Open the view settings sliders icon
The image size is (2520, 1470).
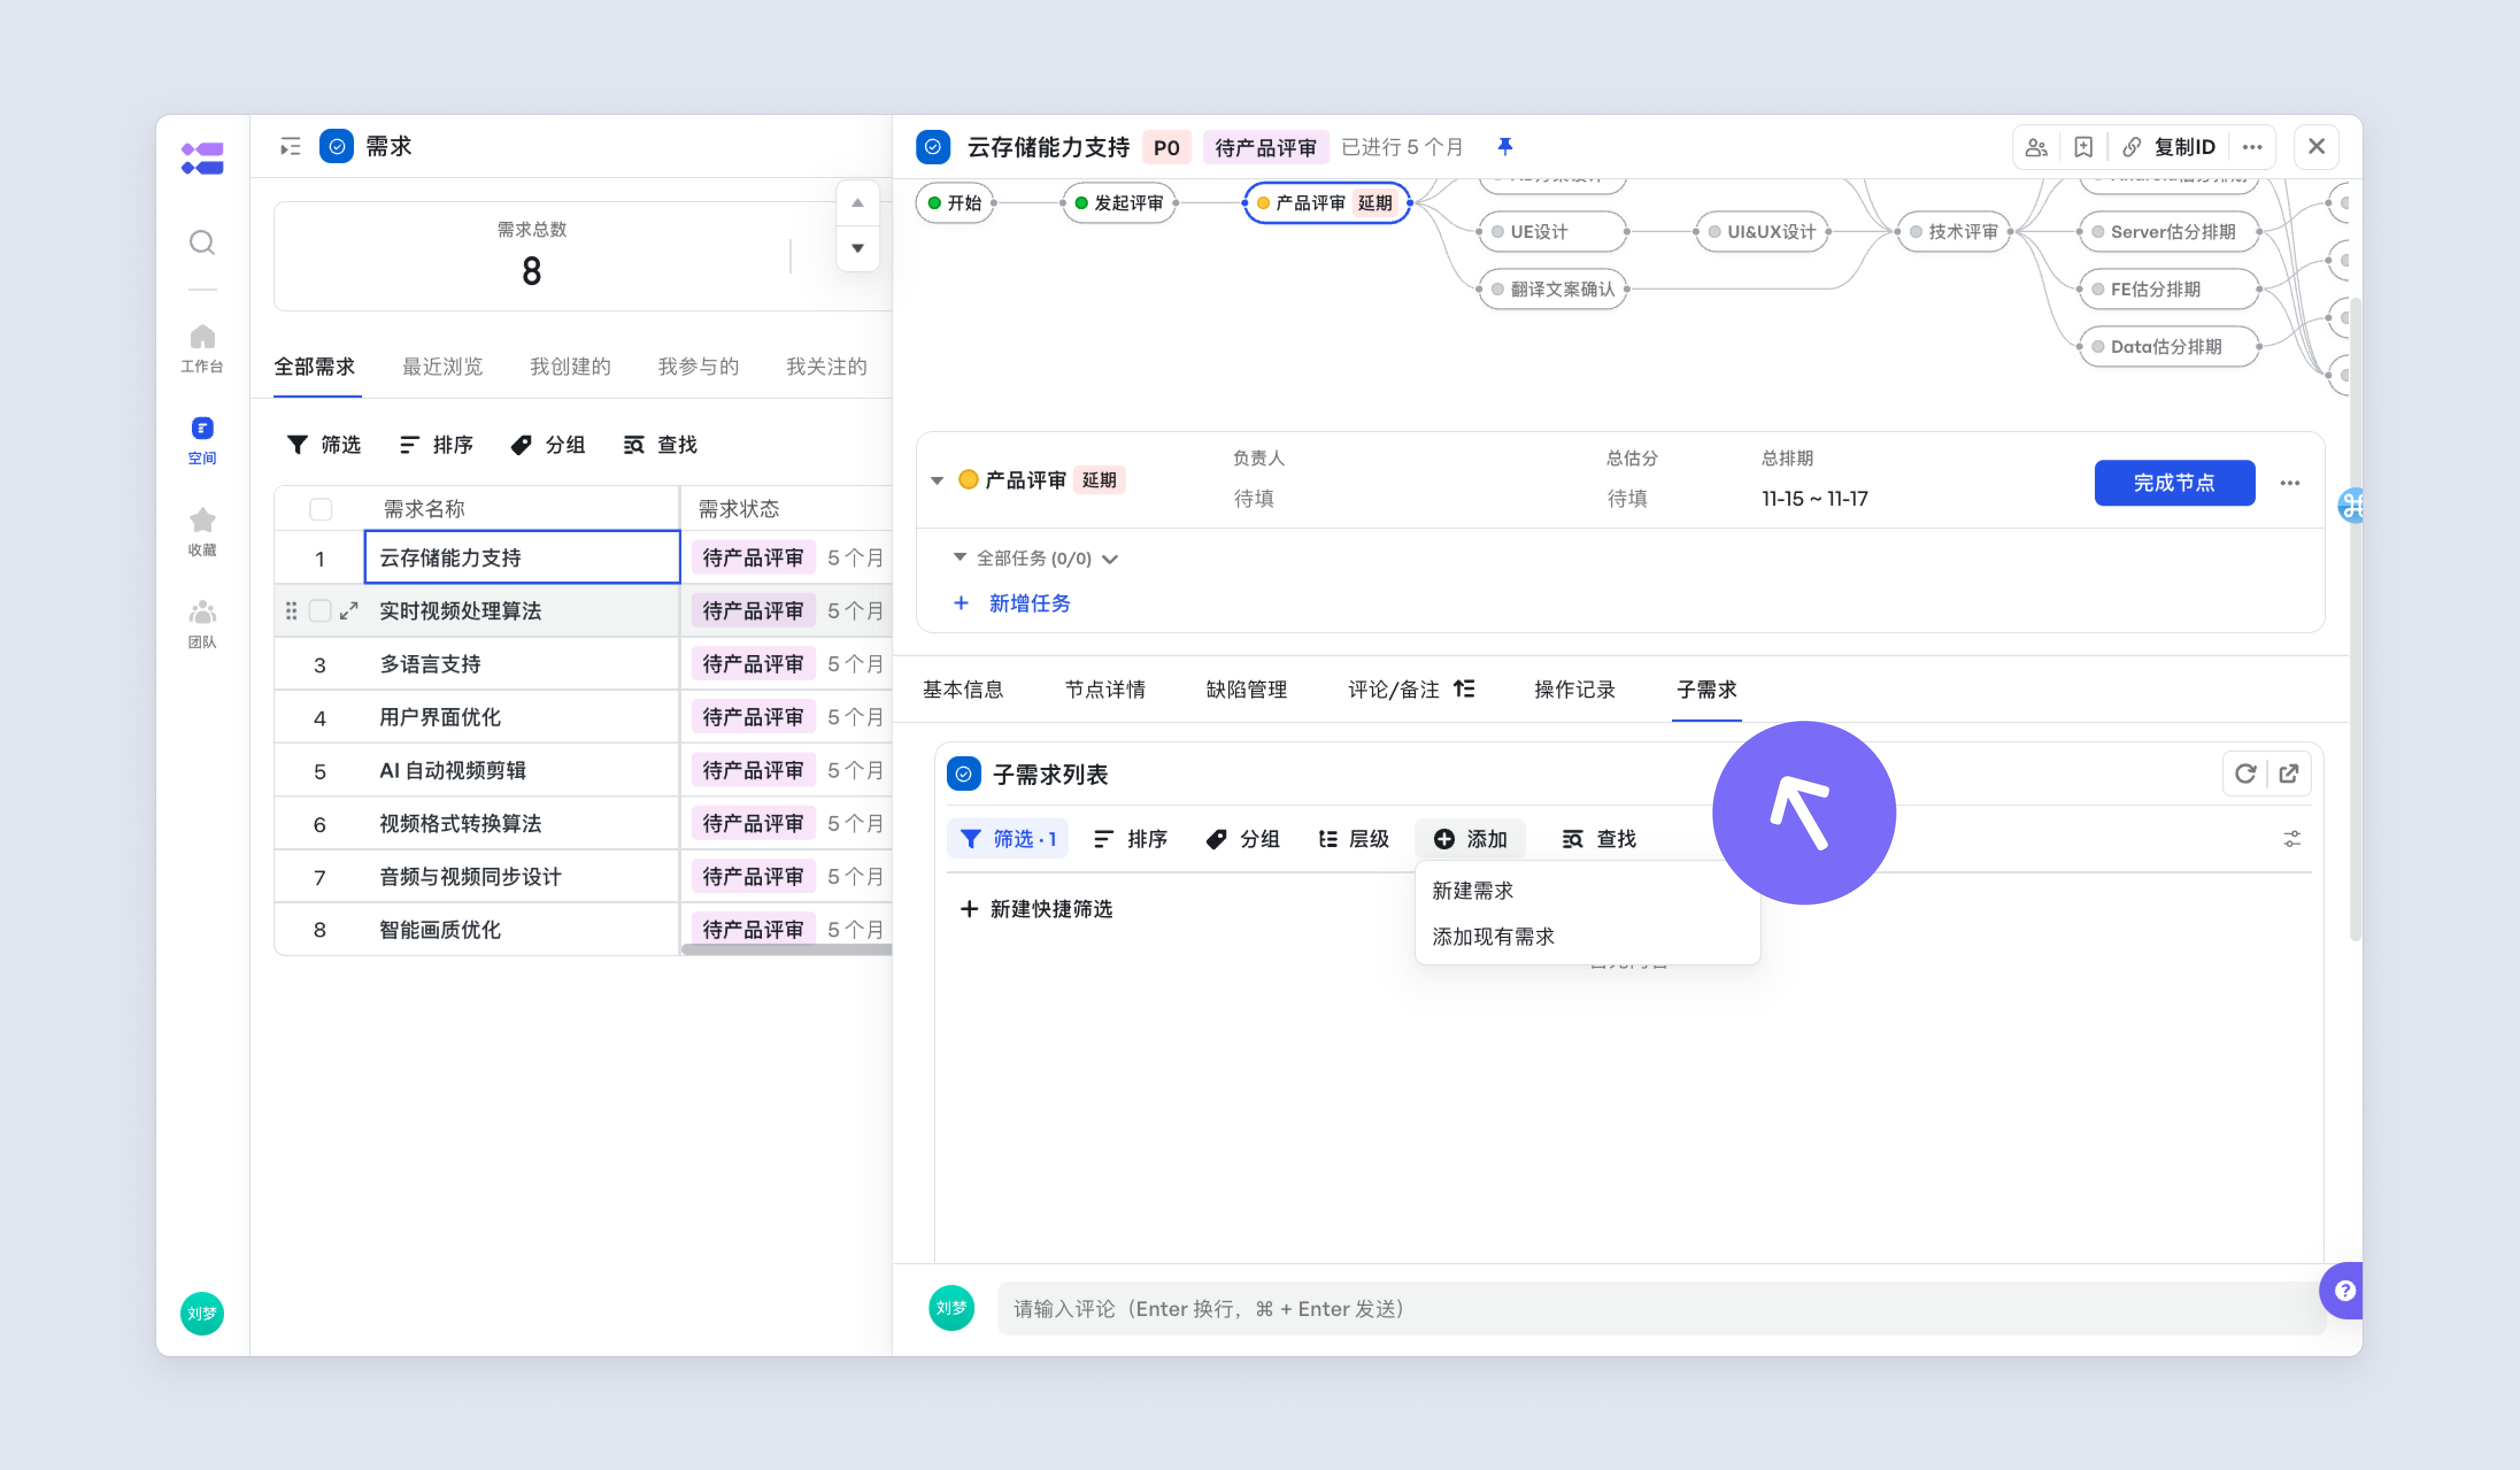2292,838
